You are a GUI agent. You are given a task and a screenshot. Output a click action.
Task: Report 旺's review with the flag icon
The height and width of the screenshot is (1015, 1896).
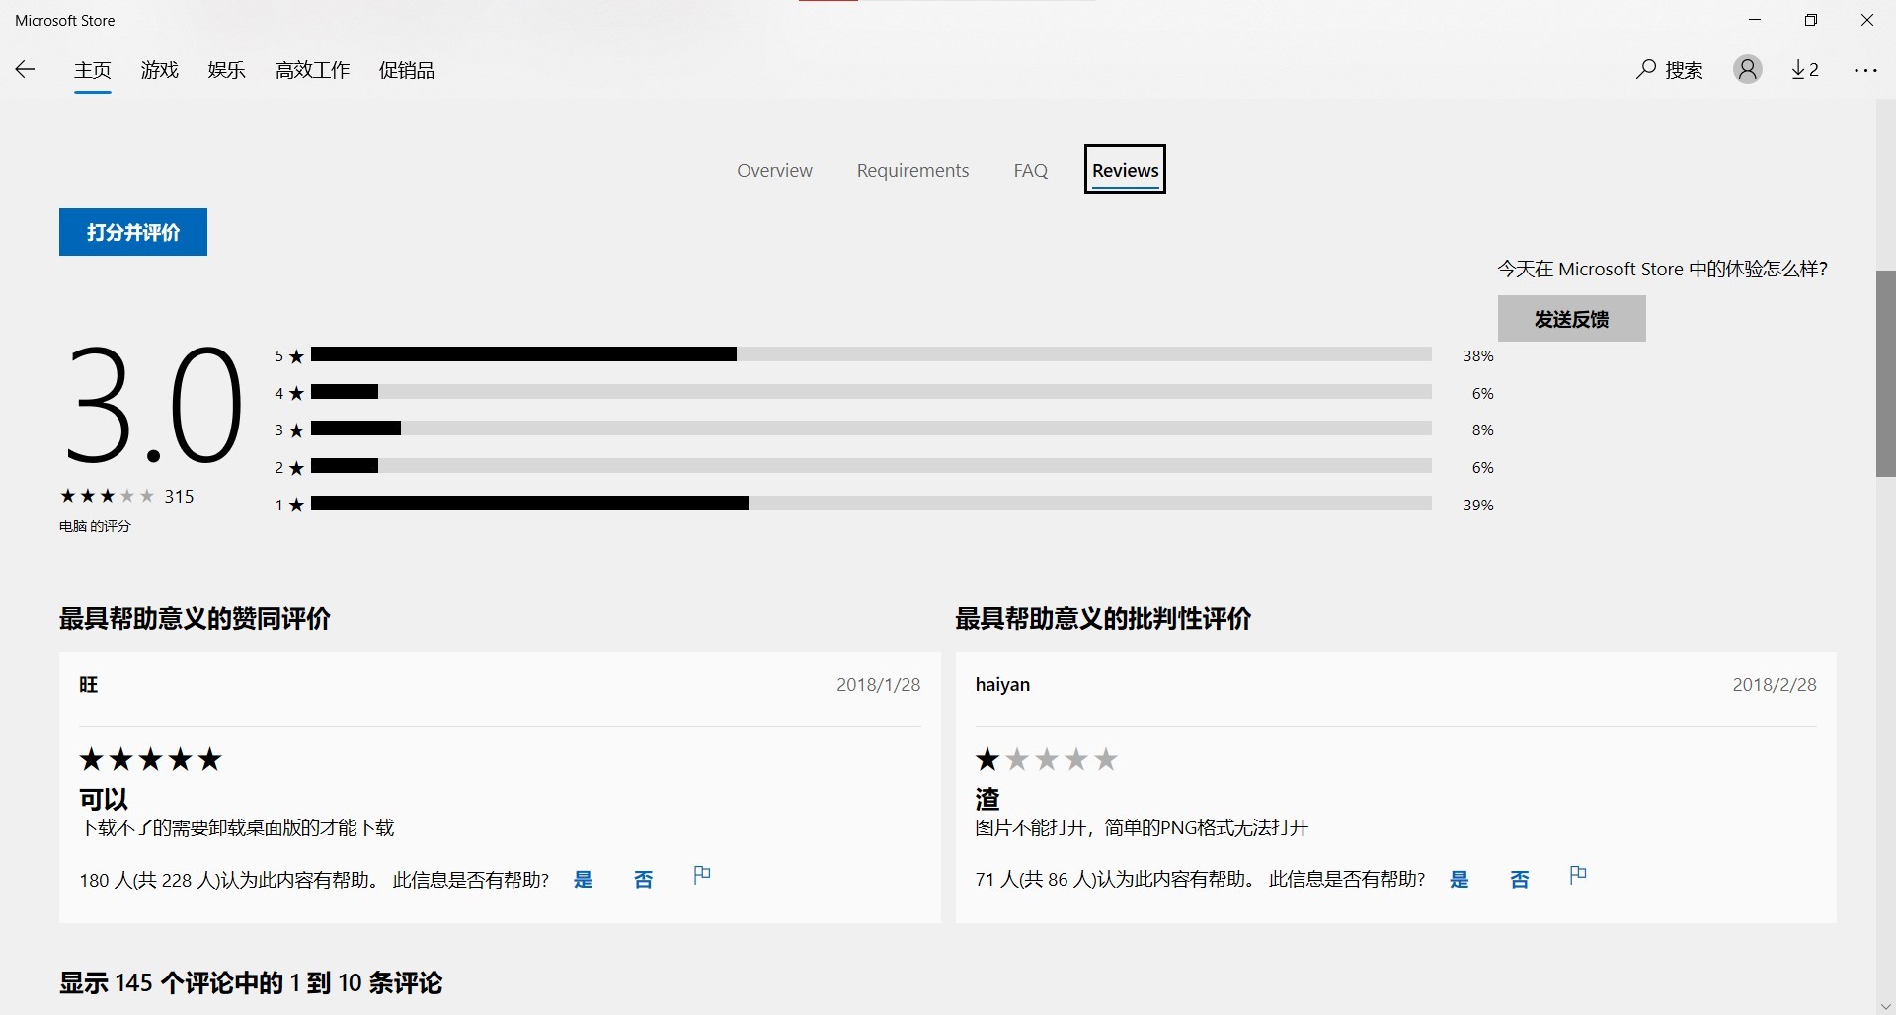[701, 875]
